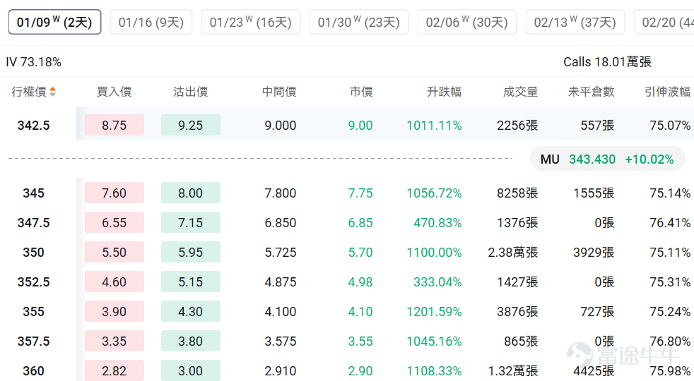The width and height of the screenshot is (694, 381).
Task: Switch to 02/13 (37天) expiry tab
Action: [575, 22]
